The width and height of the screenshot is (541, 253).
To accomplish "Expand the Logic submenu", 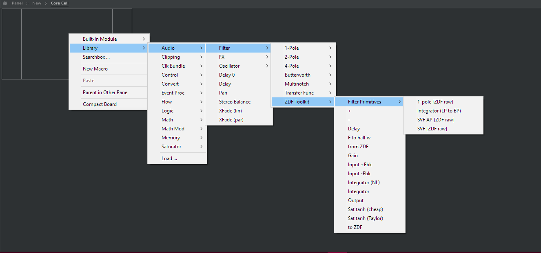I will 177,111.
